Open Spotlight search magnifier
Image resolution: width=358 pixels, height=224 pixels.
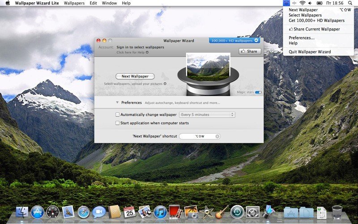coord(350,3)
